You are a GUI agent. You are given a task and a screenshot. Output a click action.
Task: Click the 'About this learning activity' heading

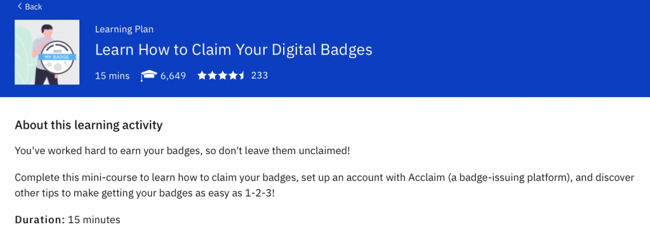point(89,125)
